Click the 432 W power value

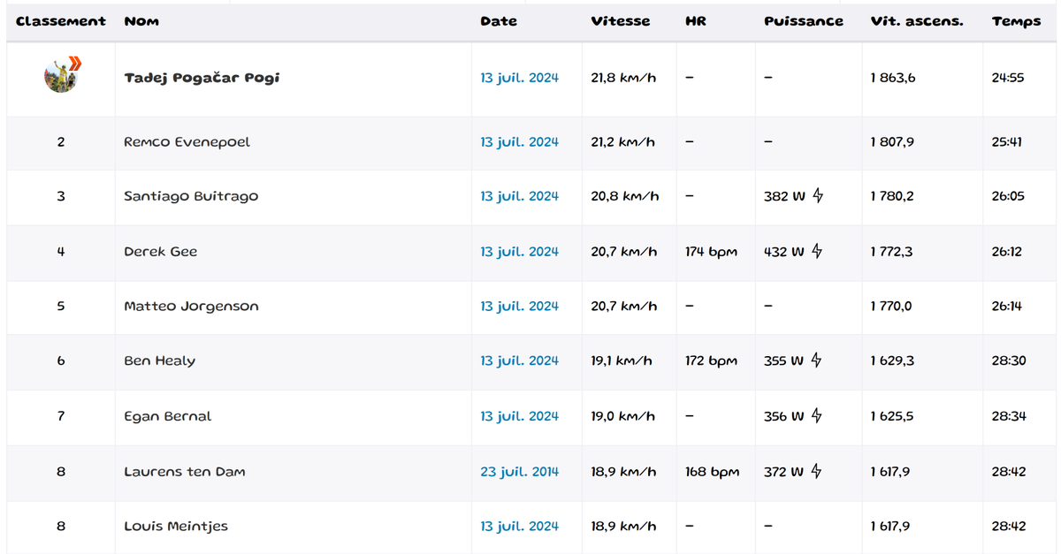pyautogui.click(x=785, y=252)
